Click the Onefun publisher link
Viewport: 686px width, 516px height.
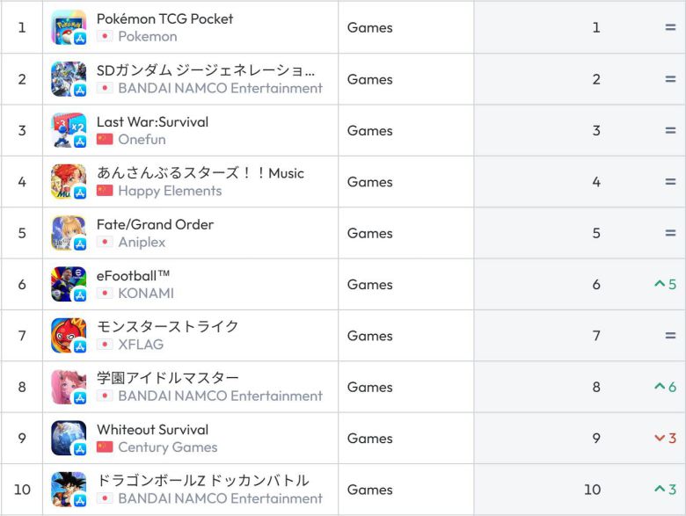(142, 139)
